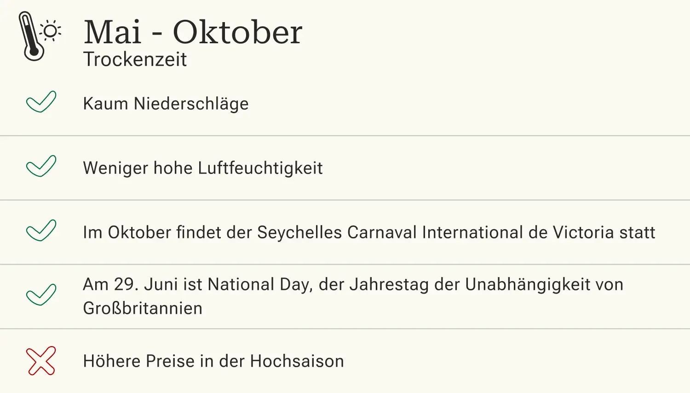Click the thermometer icon beside the heading
Viewport: 690px width, 393px height.
click(31, 36)
